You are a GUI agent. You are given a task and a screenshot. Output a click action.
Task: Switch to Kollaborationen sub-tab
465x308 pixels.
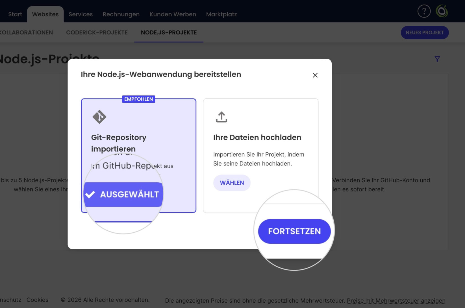click(x=26, y=32)
